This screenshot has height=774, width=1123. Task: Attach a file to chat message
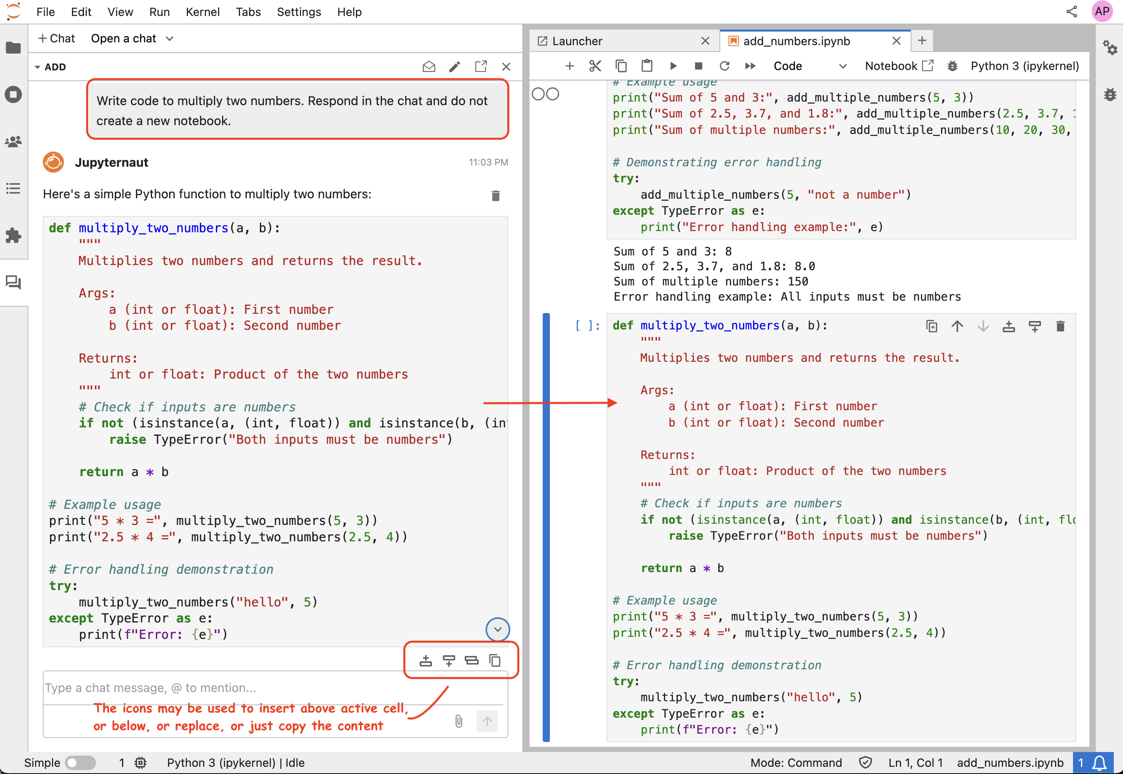pyautogui.click(x=459, y=721)
